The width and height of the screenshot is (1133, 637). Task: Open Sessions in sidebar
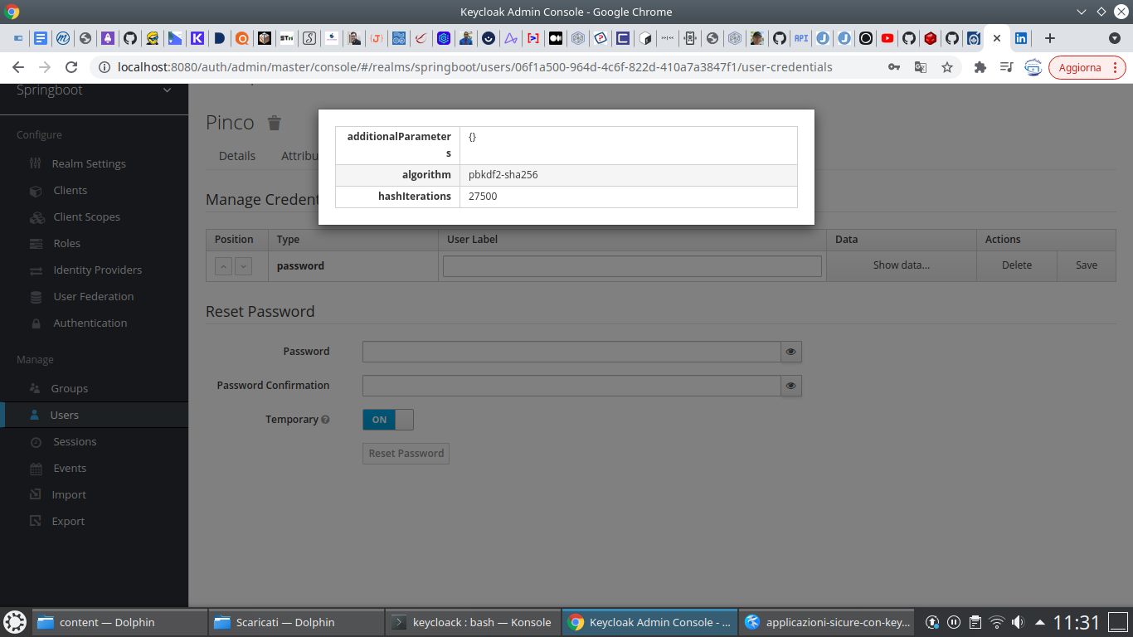(75, 442)
